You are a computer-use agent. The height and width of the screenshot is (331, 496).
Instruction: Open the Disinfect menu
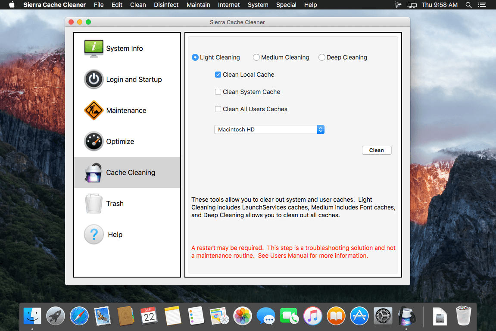(x=166, y=5)
